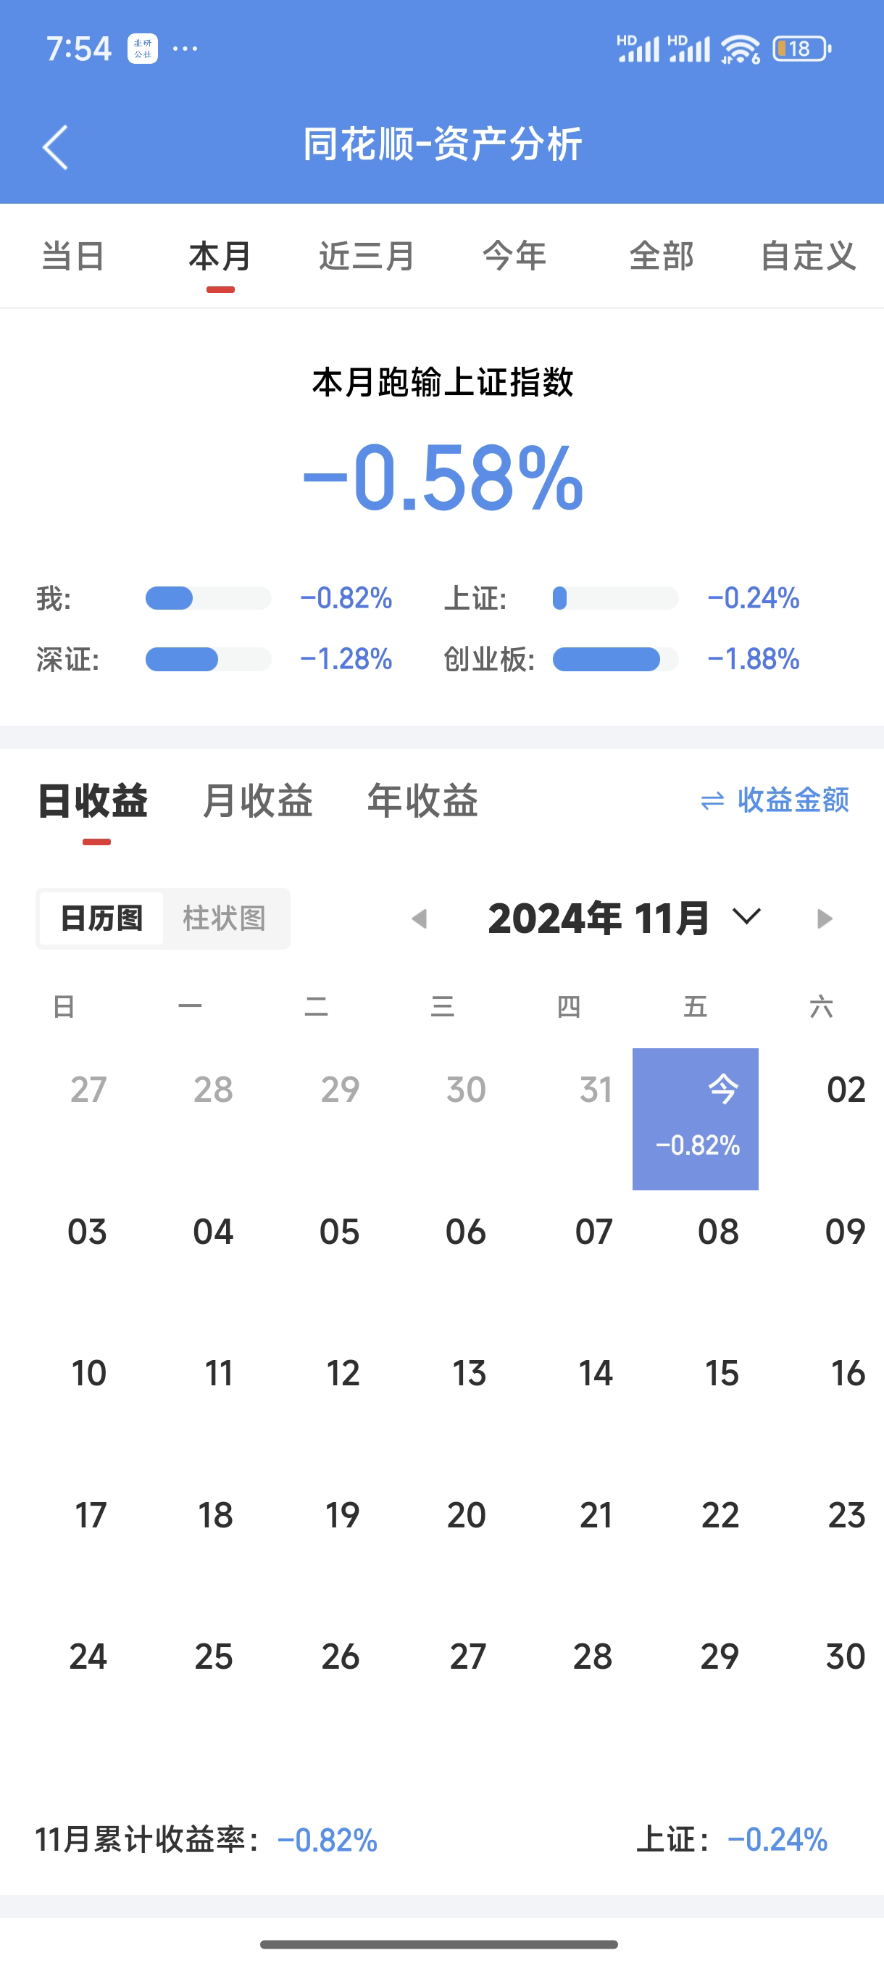The height and width of the screenshot is (1966, 884).
Task: Select calendar date 13
Action: tap(469, 1374)
